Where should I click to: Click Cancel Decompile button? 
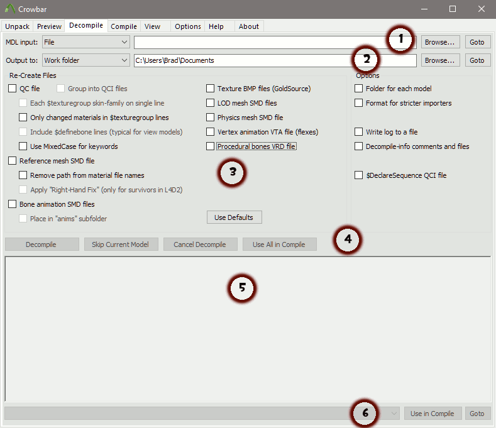(x=201, y=244)
